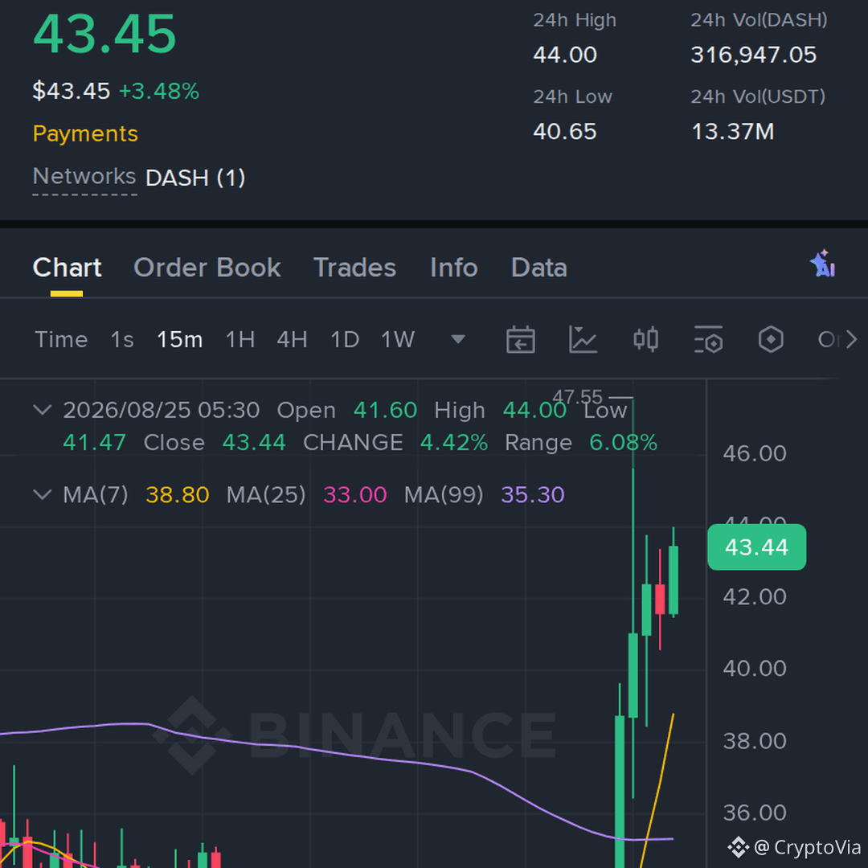Open the Trades tab

(x=354, y=268)
